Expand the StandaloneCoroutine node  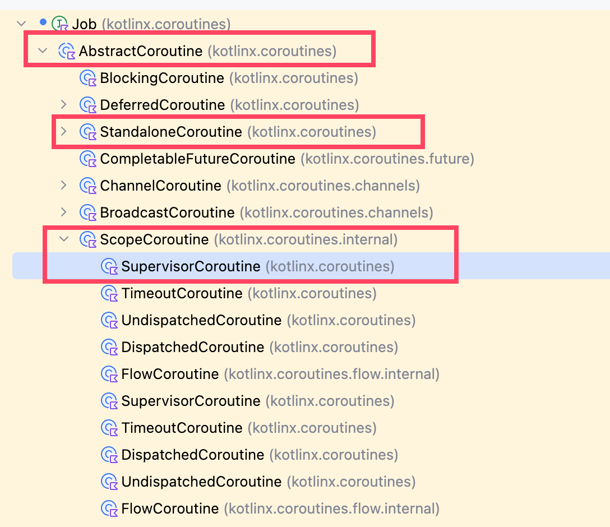point(64,132)
